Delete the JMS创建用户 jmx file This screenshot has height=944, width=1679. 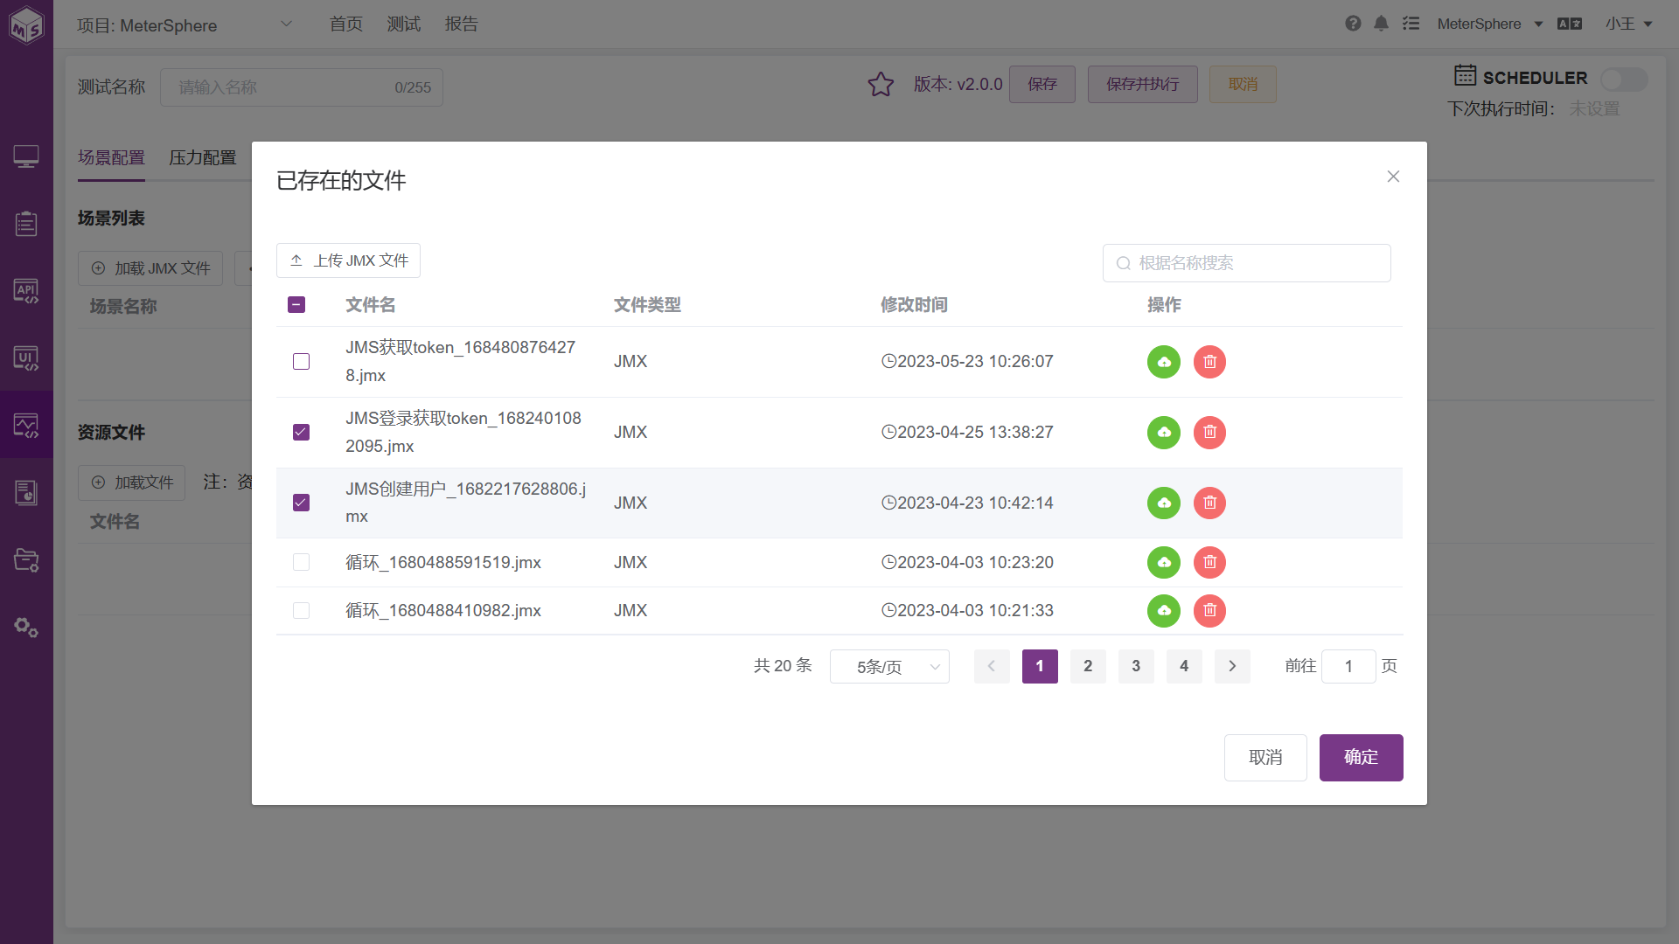[1209, 503]
